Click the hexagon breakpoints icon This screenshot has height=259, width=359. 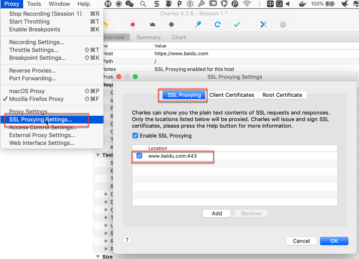(171, 24)
